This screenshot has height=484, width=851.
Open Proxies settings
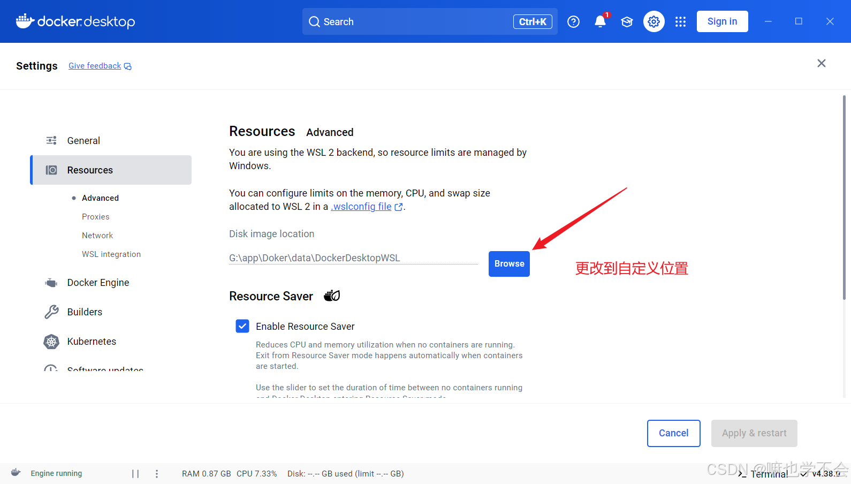click(x=96, y=217)
